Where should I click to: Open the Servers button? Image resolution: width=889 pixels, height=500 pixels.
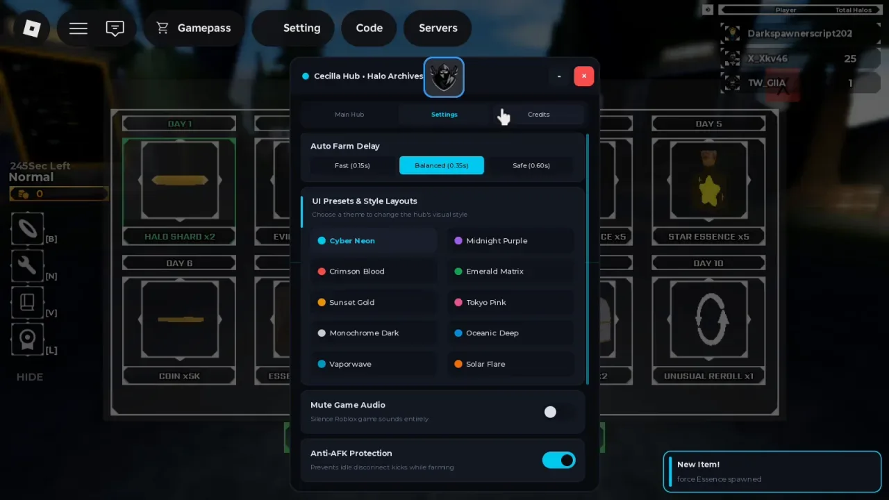438,28
